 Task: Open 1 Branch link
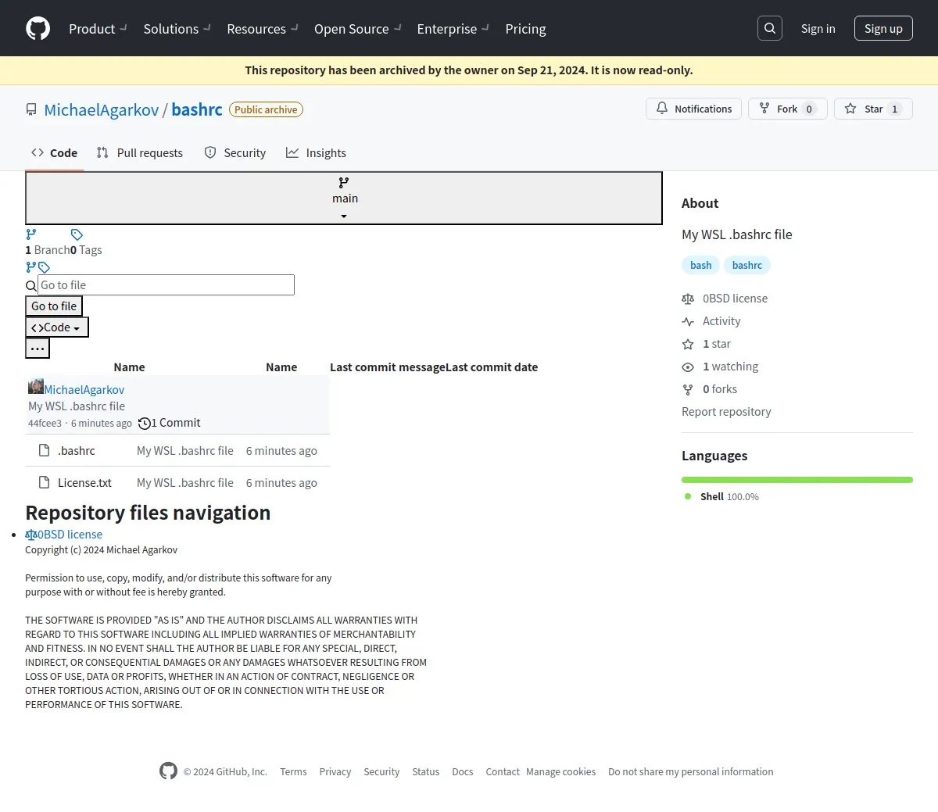(47, 250)
